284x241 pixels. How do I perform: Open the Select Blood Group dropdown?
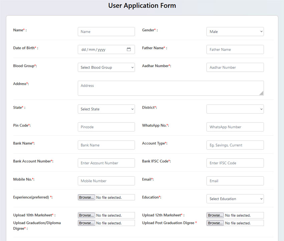[106, 67]
